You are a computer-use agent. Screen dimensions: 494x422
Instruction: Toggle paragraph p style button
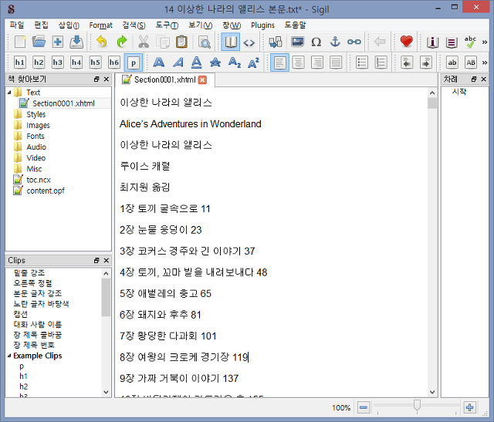click(x=134, y=62)
